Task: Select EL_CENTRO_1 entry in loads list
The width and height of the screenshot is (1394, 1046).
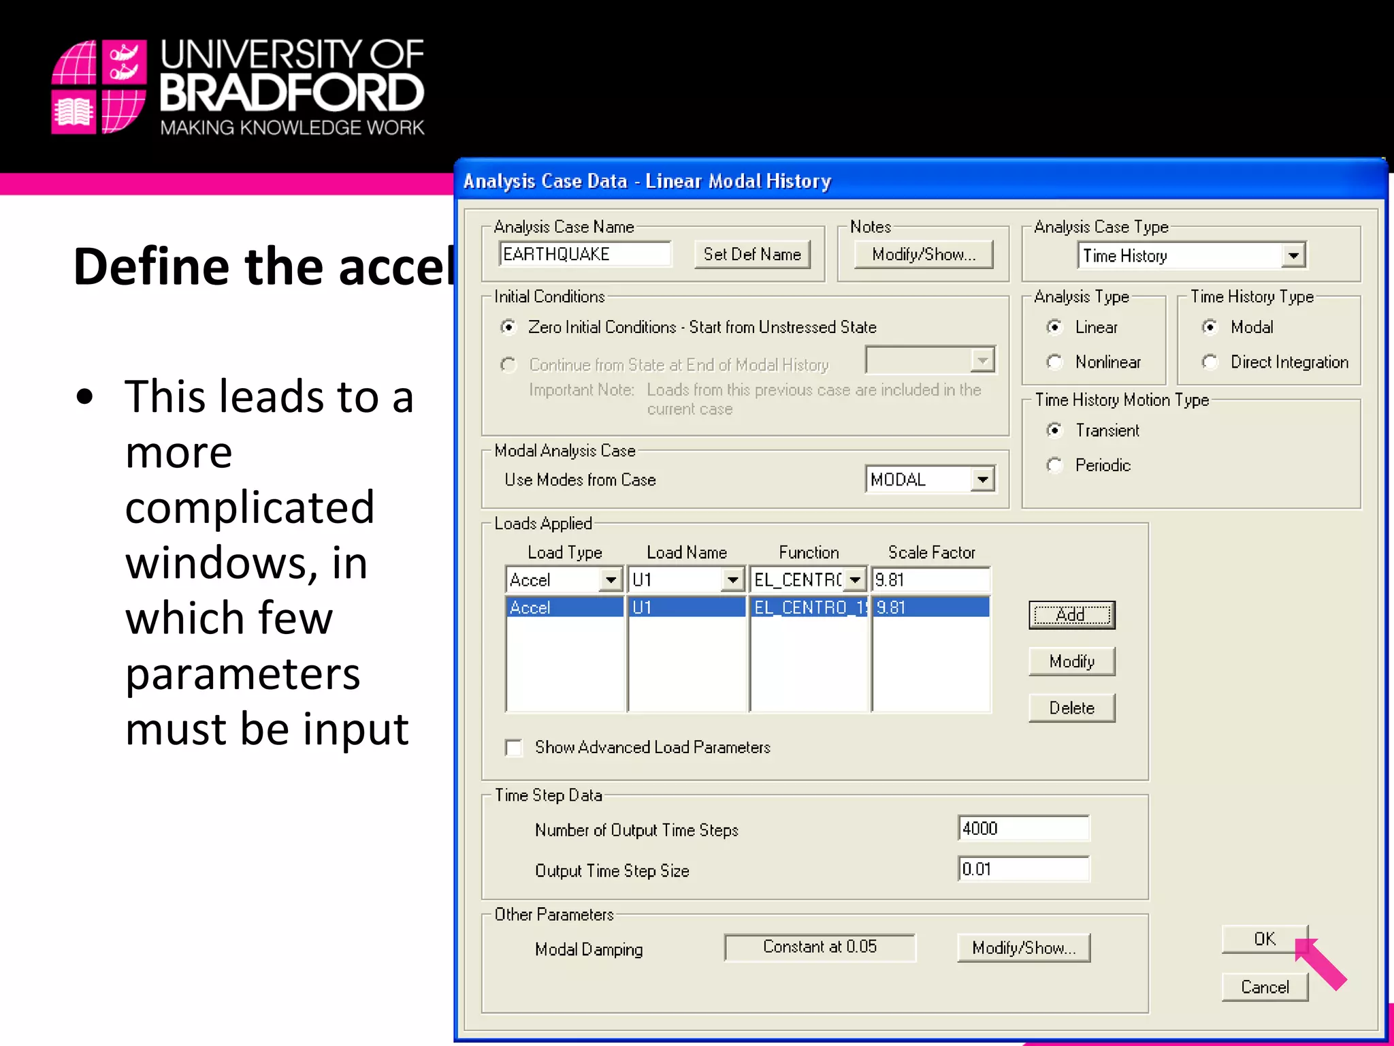Action: coord(809,607)
